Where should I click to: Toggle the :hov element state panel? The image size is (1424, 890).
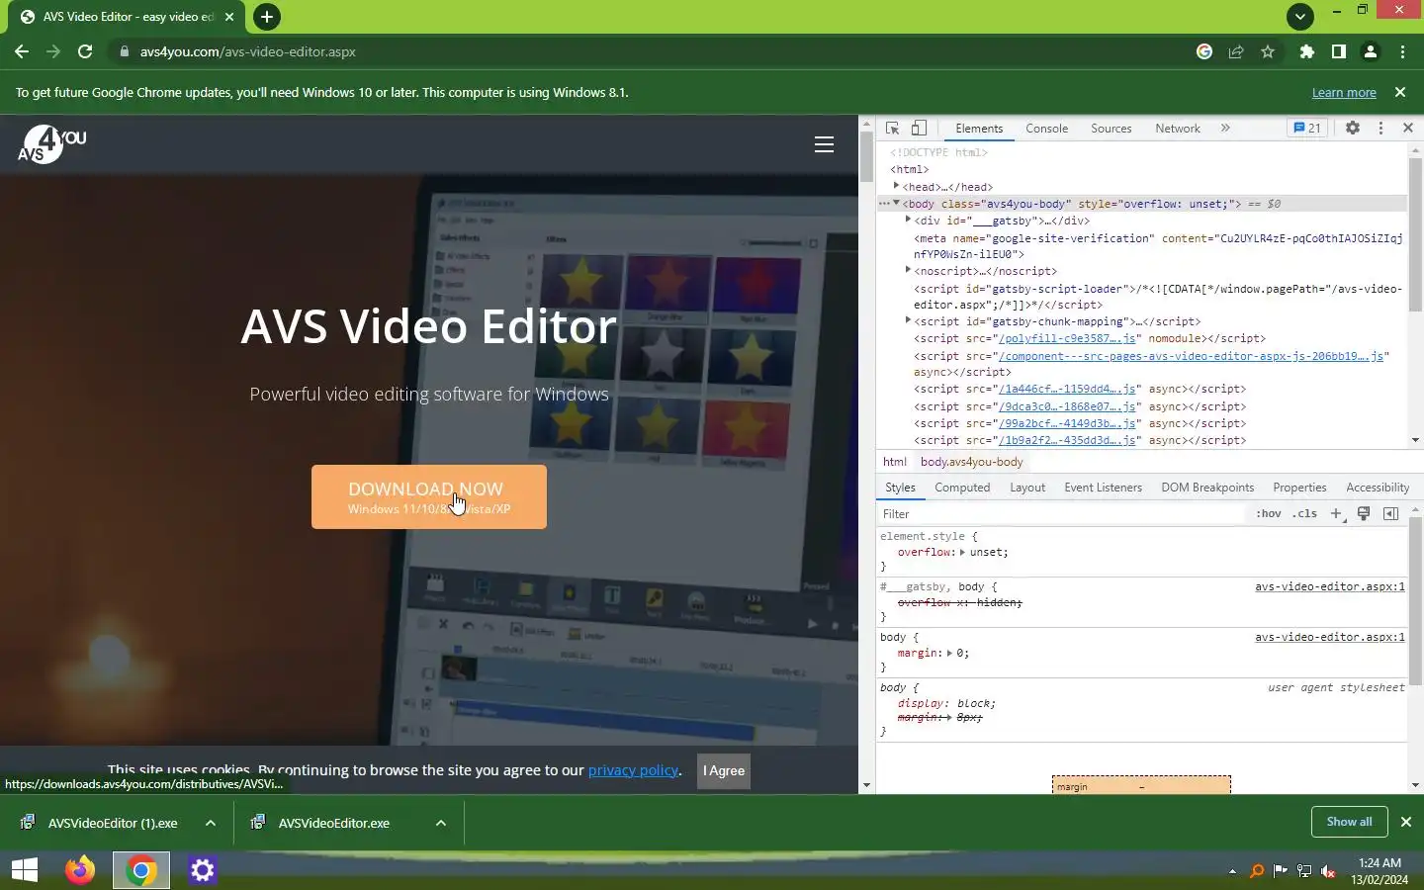tap(1269, 514)
